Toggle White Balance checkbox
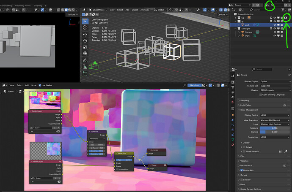 (244, 151)
